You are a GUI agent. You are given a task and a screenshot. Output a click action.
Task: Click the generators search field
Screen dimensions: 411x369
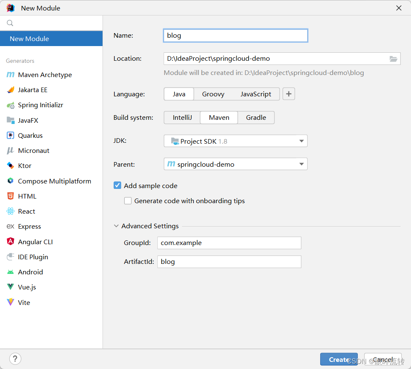coord(51,23)
